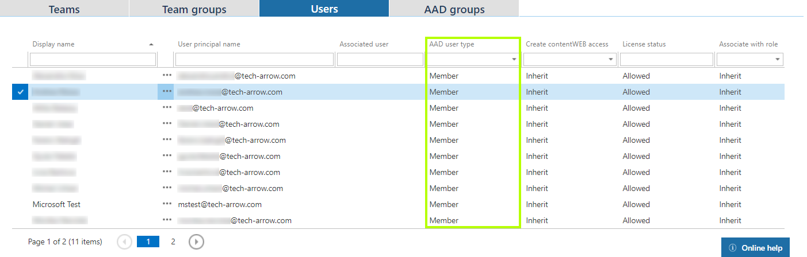807x257 pixels.
Task: Open the ellipsis menu of the selected row
Action: coord(167,92)
